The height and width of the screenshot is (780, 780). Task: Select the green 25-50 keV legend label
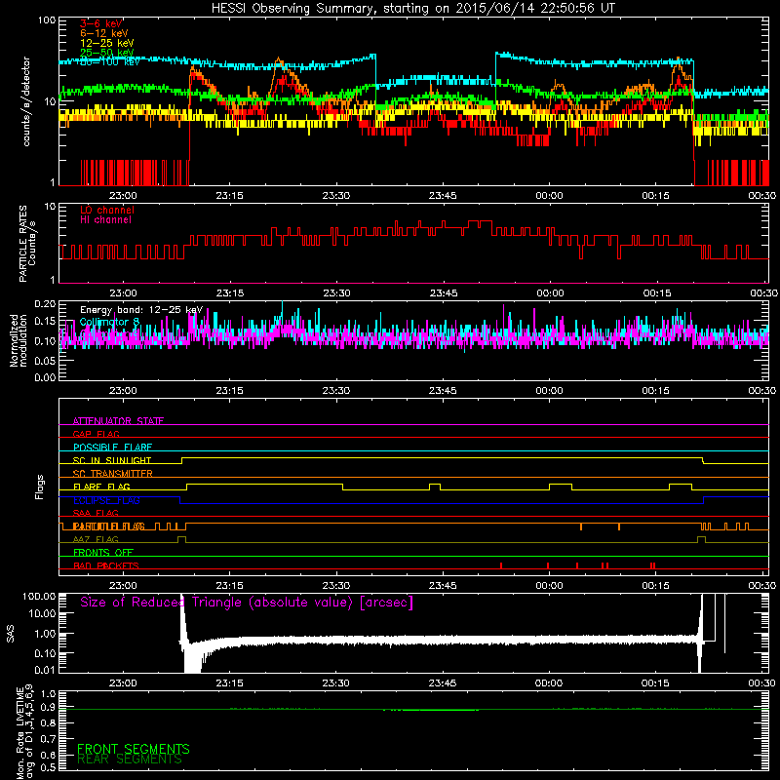(107, 53)
